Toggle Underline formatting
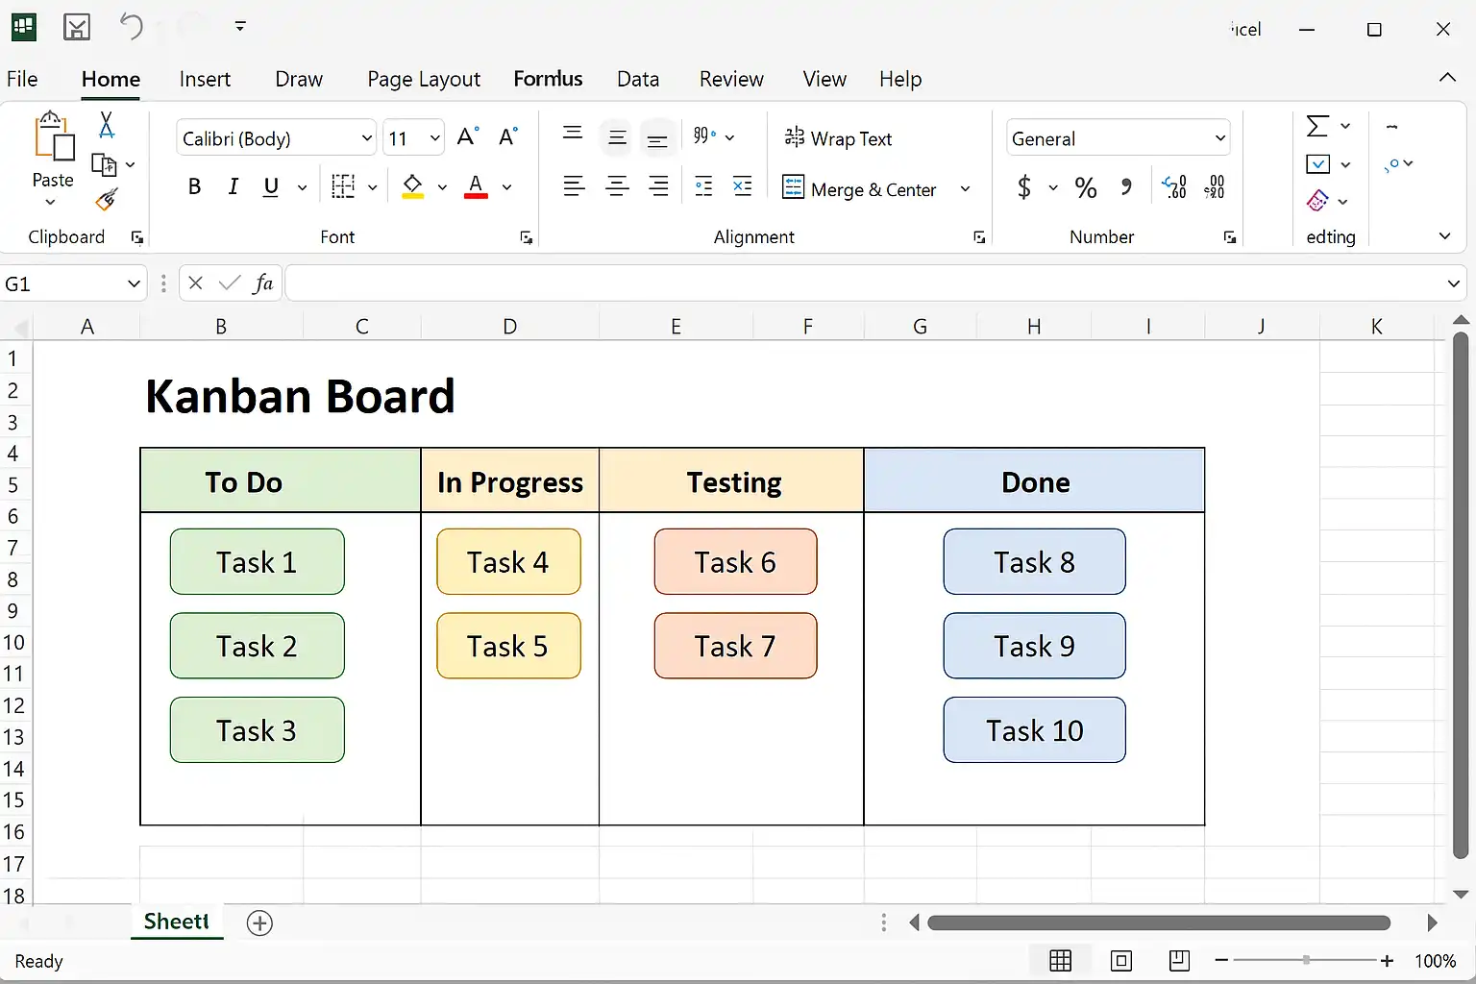The height and width of the screenshot is (984, 1476). (271, 186)
